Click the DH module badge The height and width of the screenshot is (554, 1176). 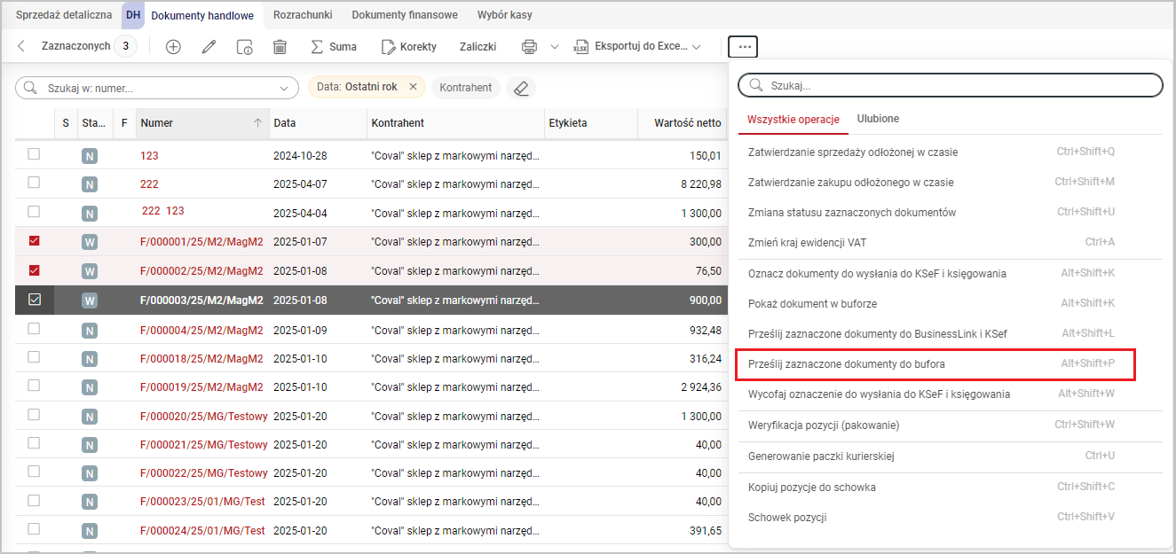click(132, 15)
